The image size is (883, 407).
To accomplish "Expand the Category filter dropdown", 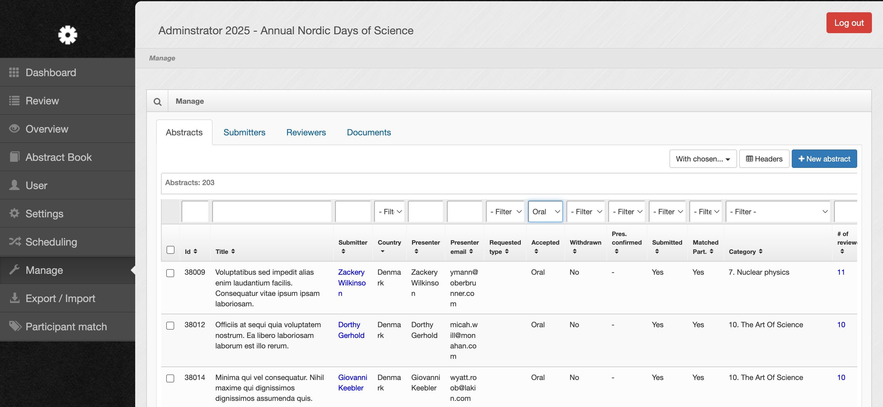I will coord(778,211).
